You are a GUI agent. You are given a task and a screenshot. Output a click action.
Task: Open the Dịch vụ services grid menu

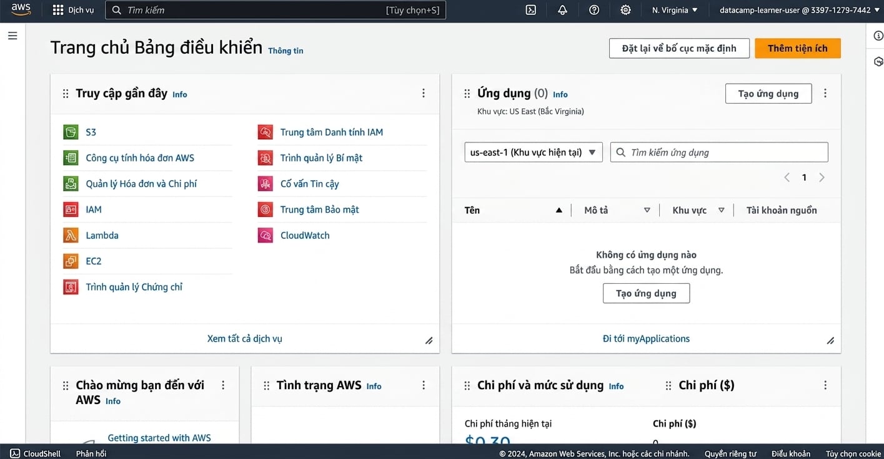pyautogui.click(x=74, y=10)
